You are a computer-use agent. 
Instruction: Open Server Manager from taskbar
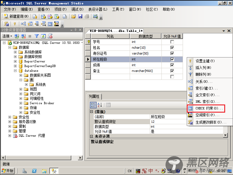24,171
